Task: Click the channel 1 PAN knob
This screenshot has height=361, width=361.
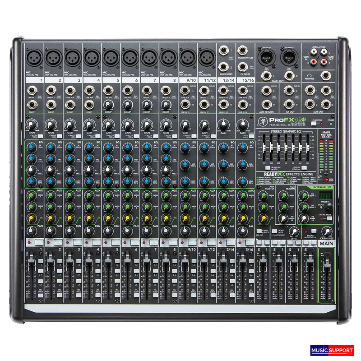Action: pos(31,231)
